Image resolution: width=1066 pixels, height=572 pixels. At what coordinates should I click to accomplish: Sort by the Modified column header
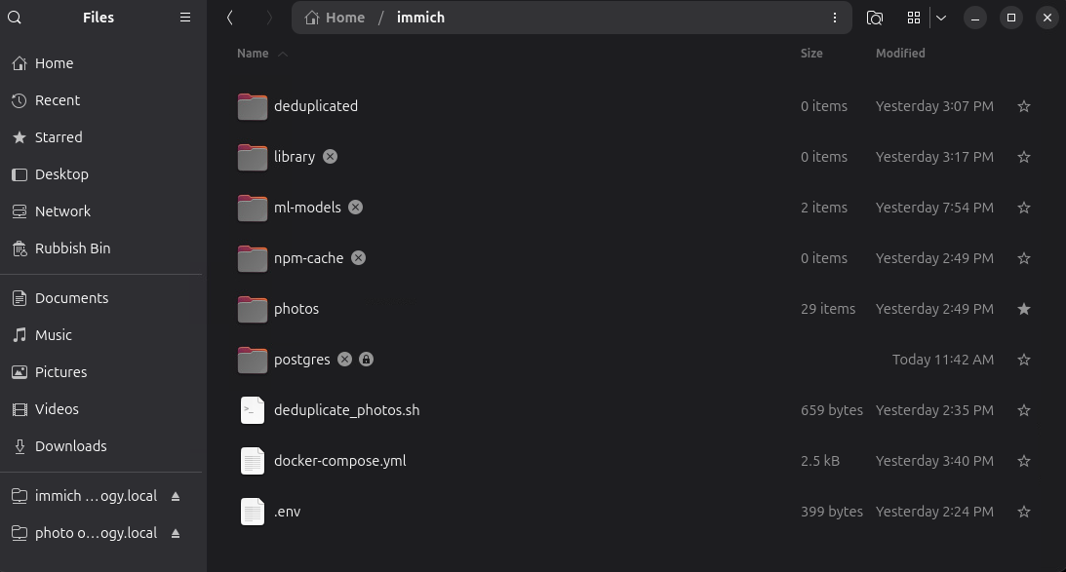[x=900, y=53]
